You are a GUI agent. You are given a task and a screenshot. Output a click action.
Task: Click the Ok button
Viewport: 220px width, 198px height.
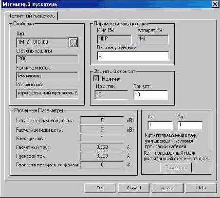tap(100, 188)
